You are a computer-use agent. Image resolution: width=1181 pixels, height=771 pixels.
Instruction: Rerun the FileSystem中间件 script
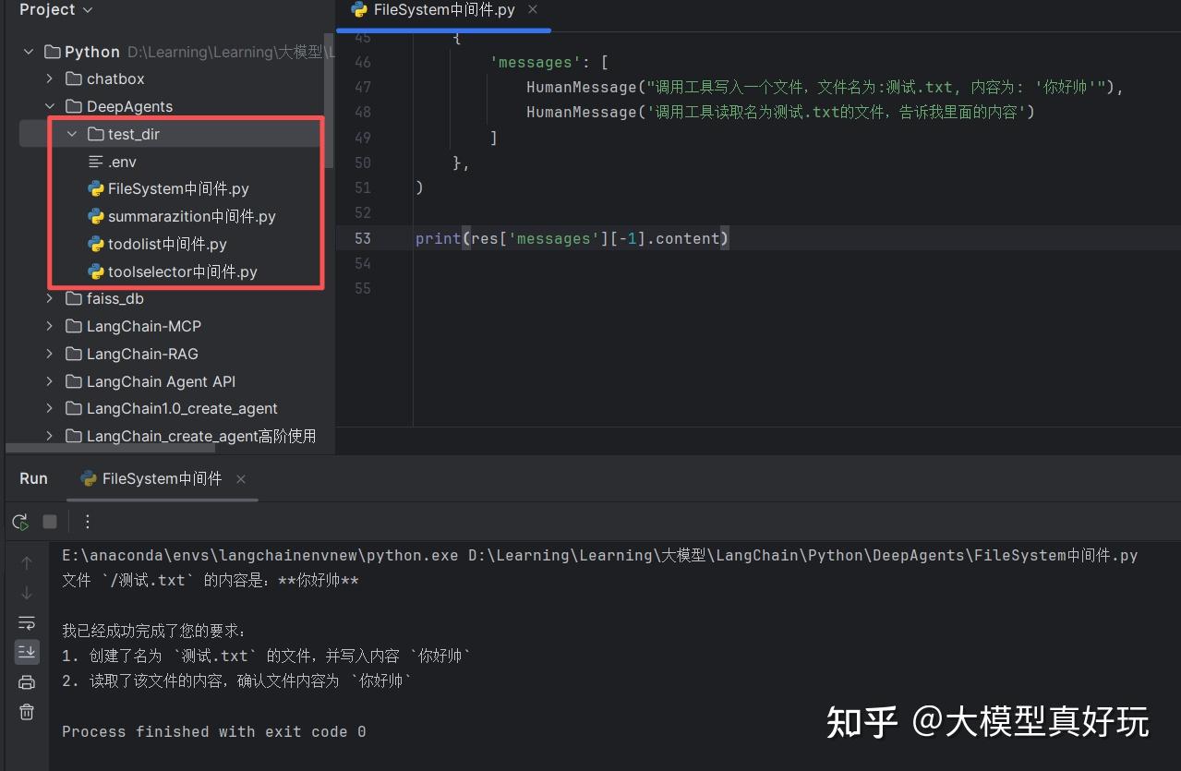pyautogui.click(x=20, y=522)
